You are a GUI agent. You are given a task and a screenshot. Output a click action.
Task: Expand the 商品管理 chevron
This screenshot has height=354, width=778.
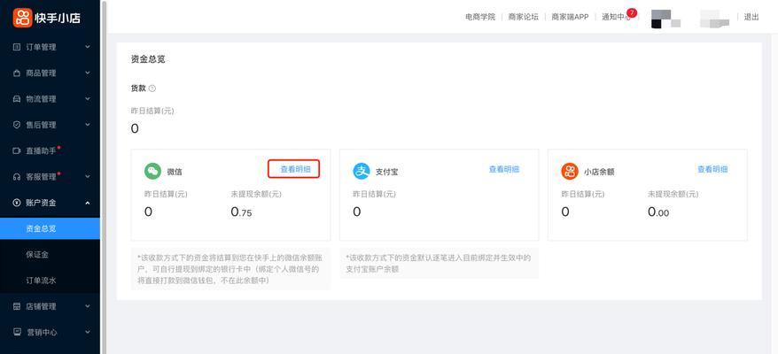click(x=88, y=73)
